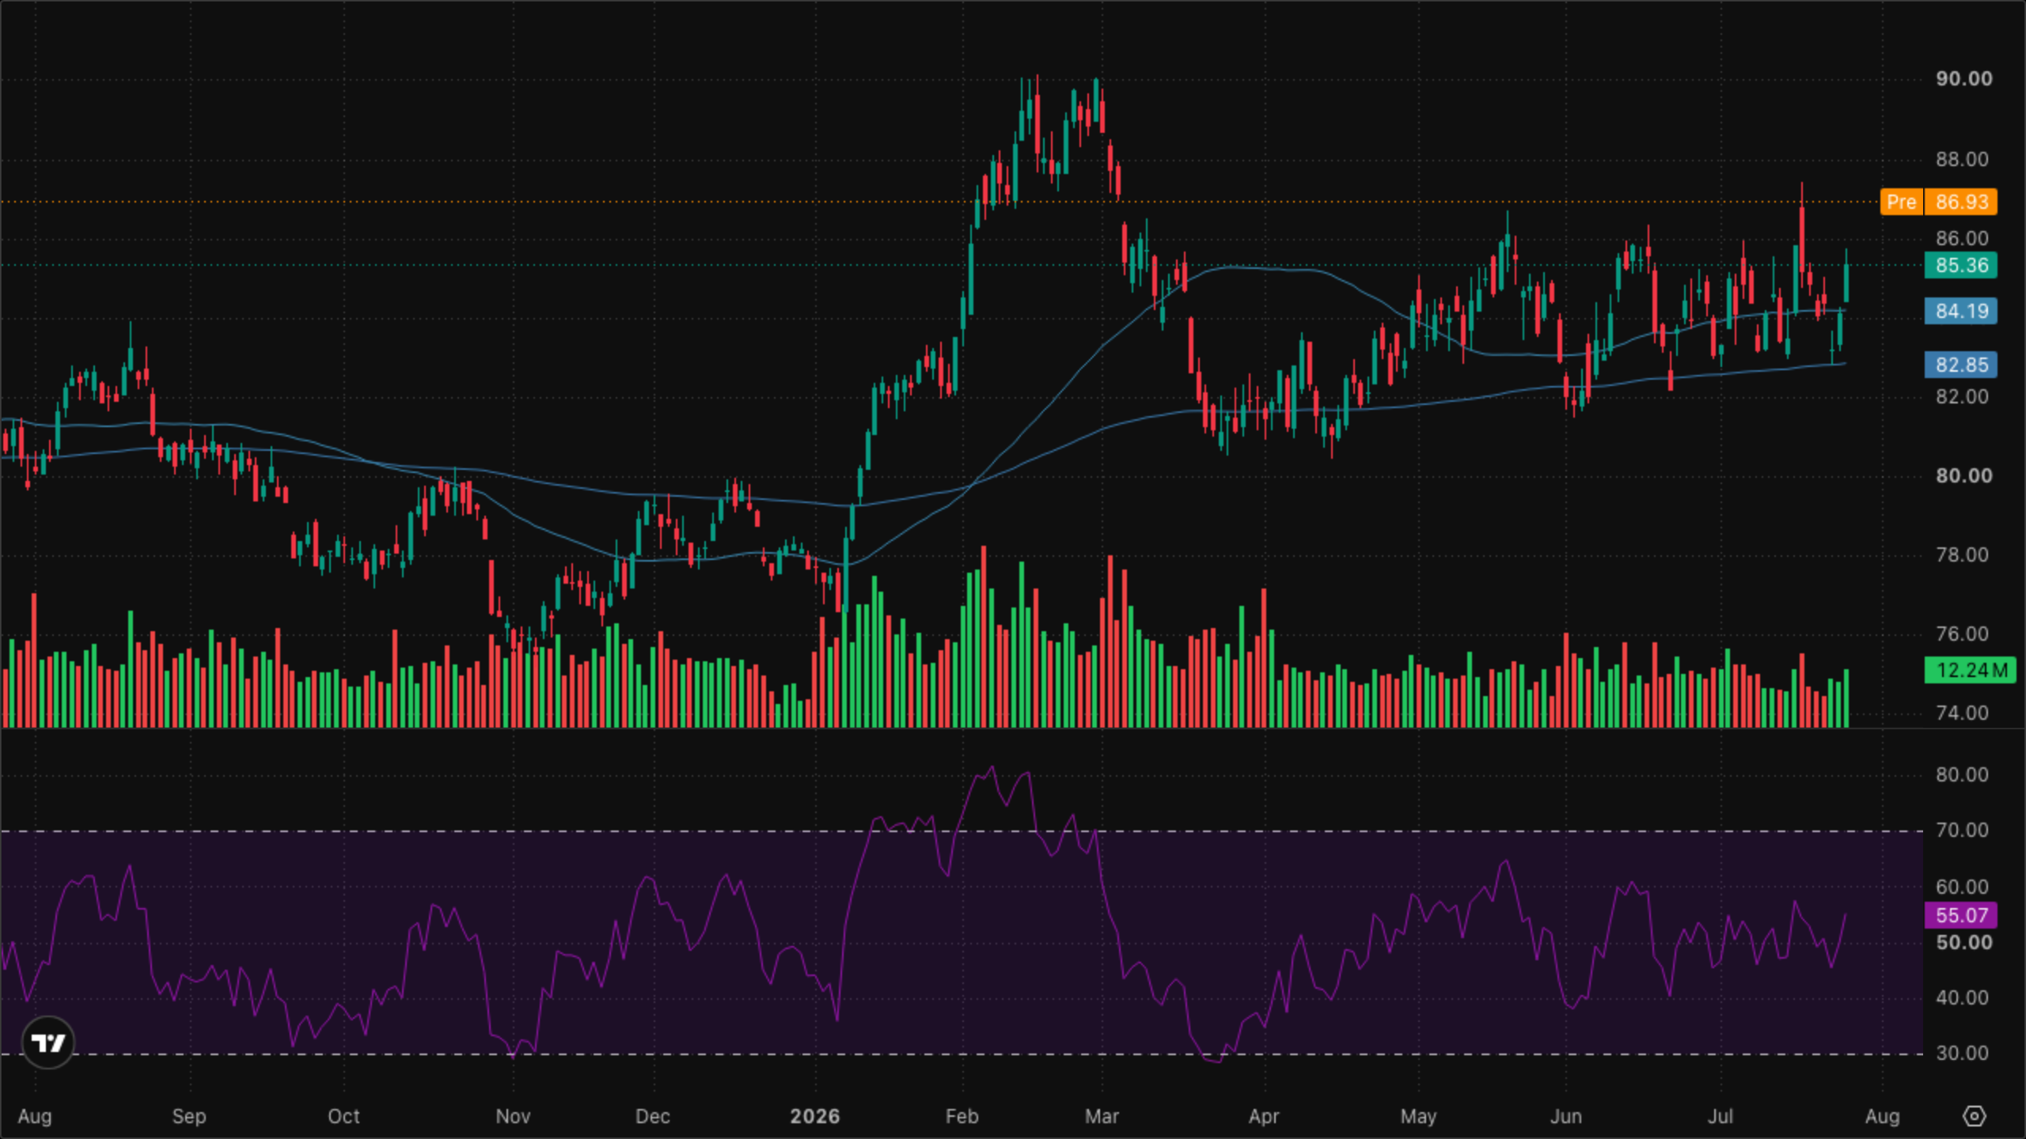Screen dimensions: 2026x1139
Task: Click the green 85.36 last price label
Action: pyautogui.click(x=1961, y=265)
